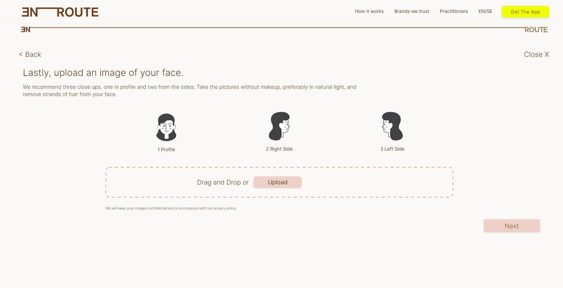Select the Right Side face illustration
563x288 pixels.
(x=279, y=126)
